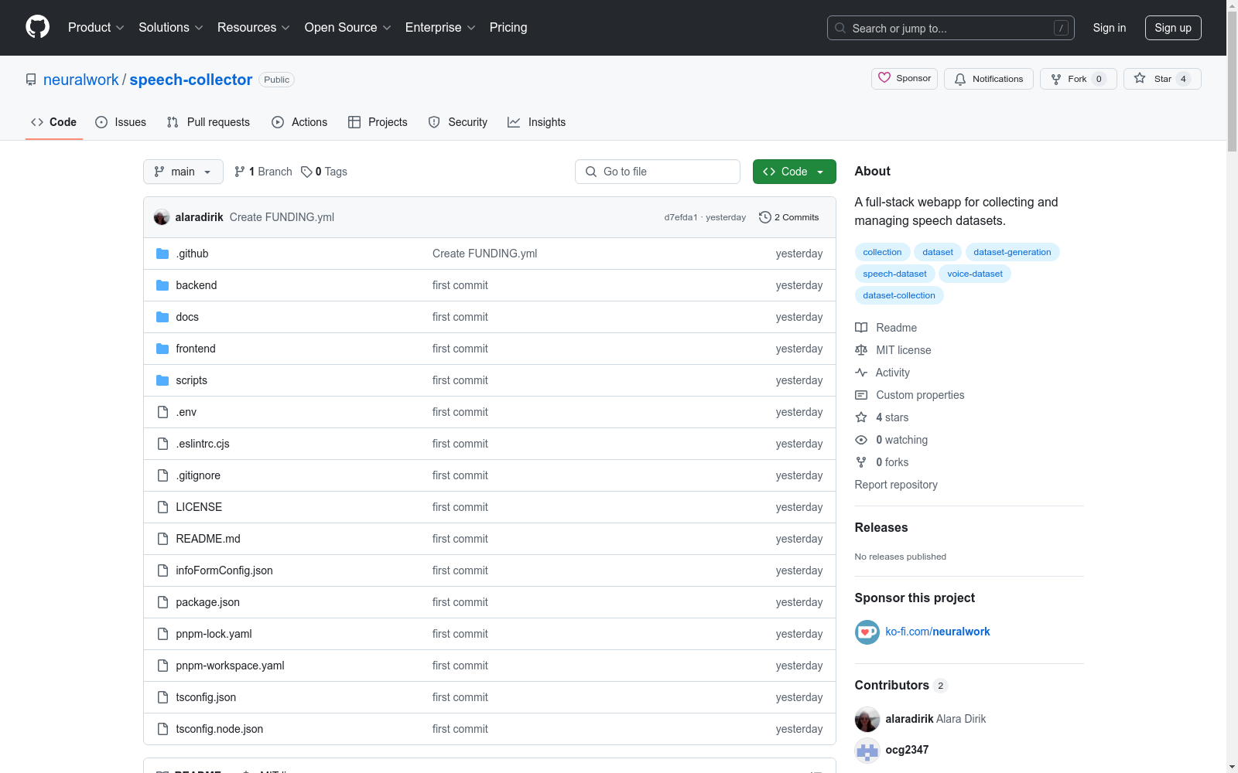Screen dimensions: 1238x773
Task: Click the backend folder icon
Action: click(x=162, y=285)
